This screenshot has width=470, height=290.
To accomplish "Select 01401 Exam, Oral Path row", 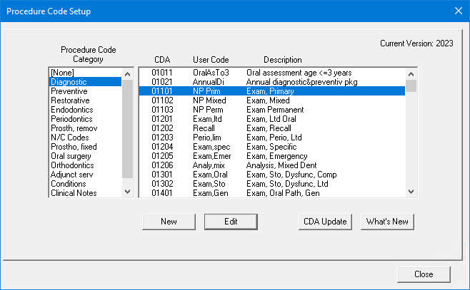I will click(x=271, y=193).
